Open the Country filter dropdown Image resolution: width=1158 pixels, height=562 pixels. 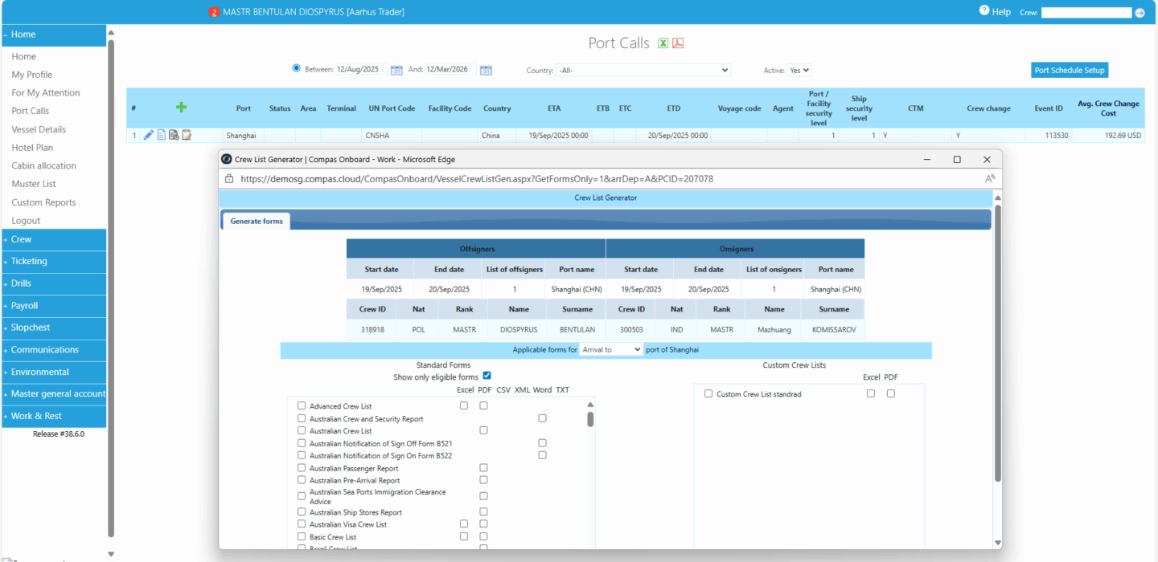click(x=643, y=70)
